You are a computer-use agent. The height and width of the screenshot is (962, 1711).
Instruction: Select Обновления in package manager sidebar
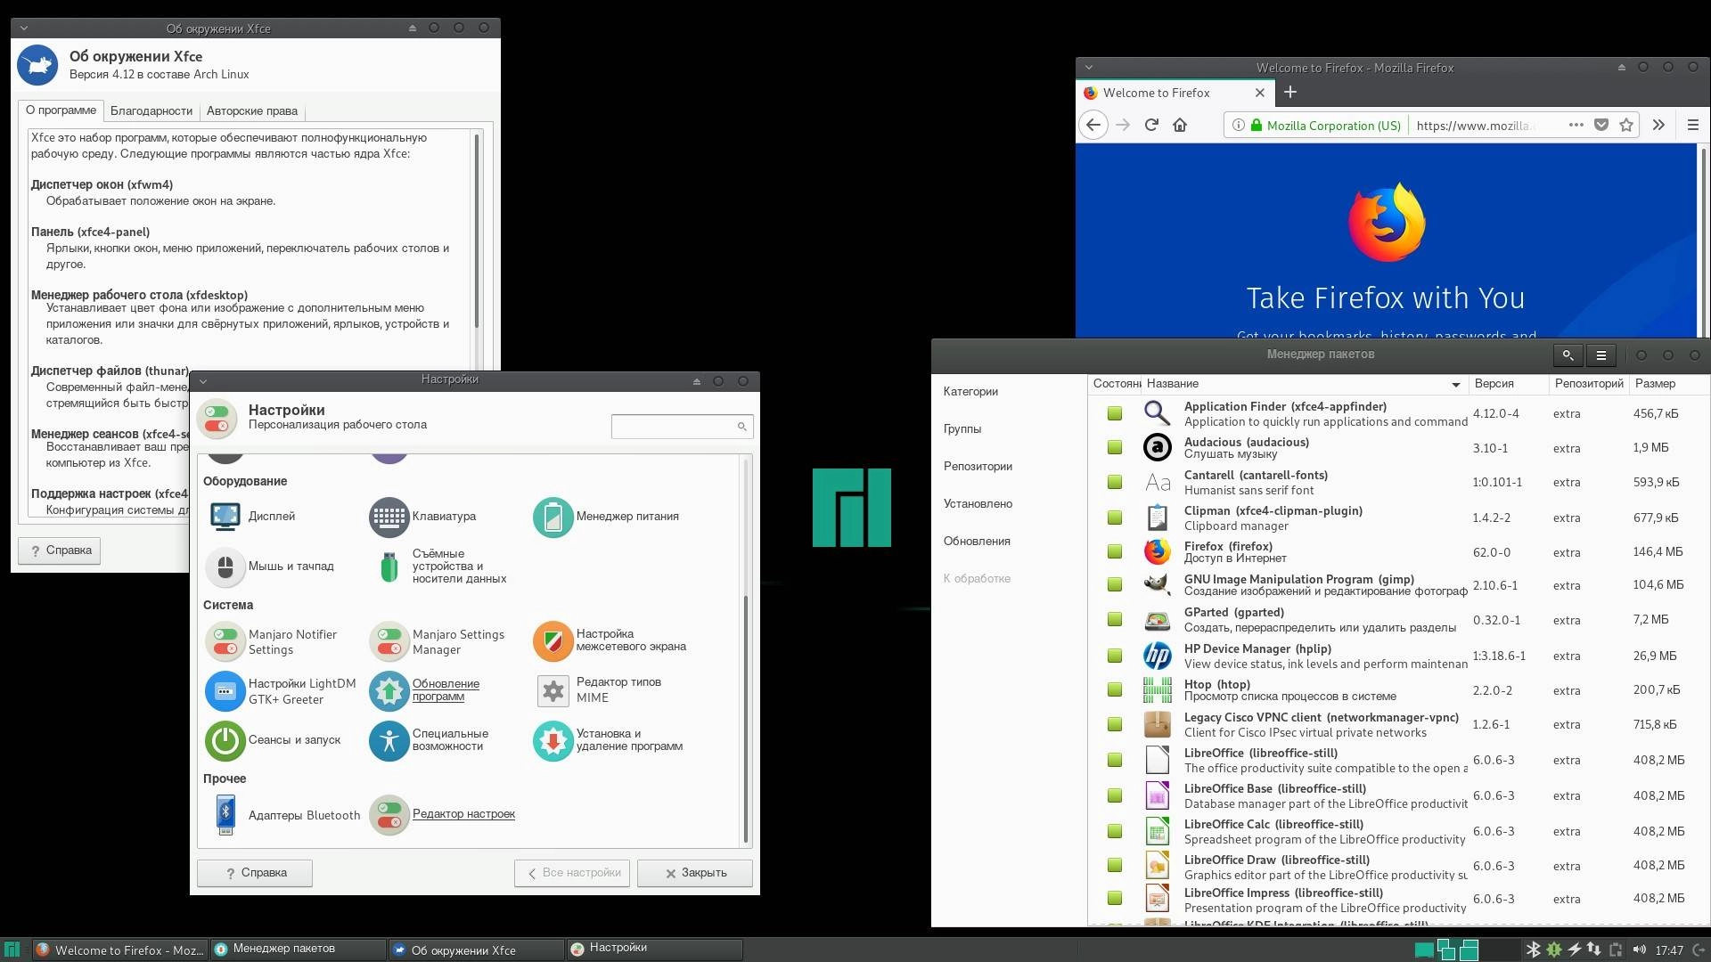[x=977, y=542]
